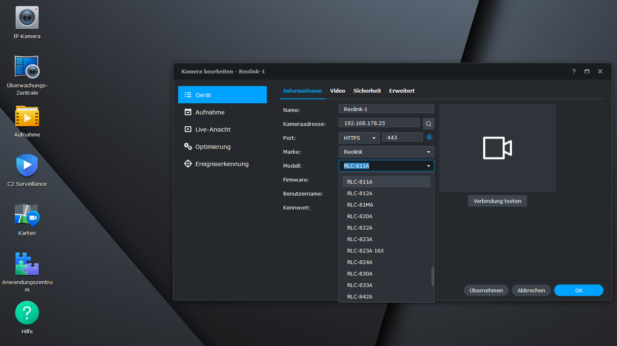617x346 pixels.
Task: Maximize the Kamera bearbeiten dialog
Action: 587,71
